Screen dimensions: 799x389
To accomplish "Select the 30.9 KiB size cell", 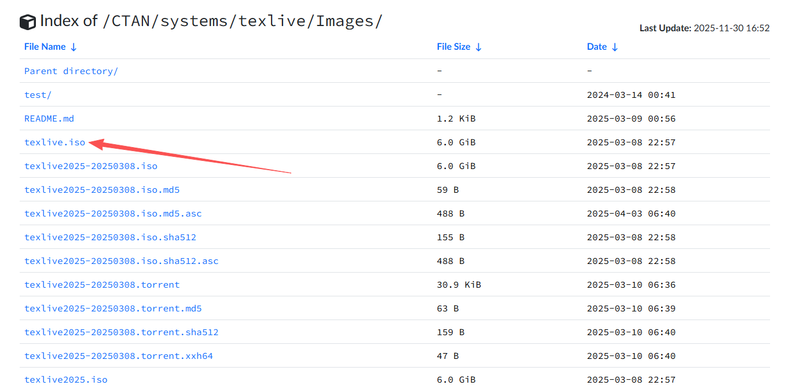I will pos(459,285).
